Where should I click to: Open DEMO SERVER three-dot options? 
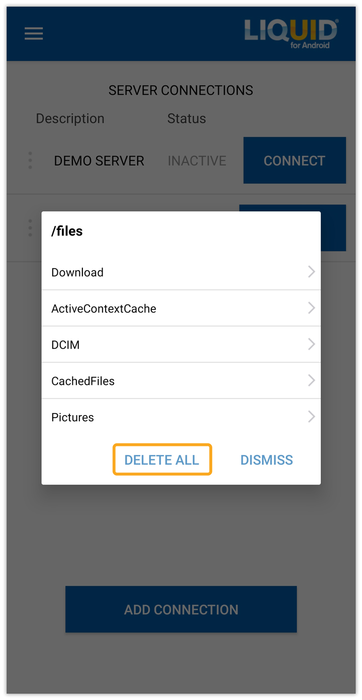tap(30, 161)
